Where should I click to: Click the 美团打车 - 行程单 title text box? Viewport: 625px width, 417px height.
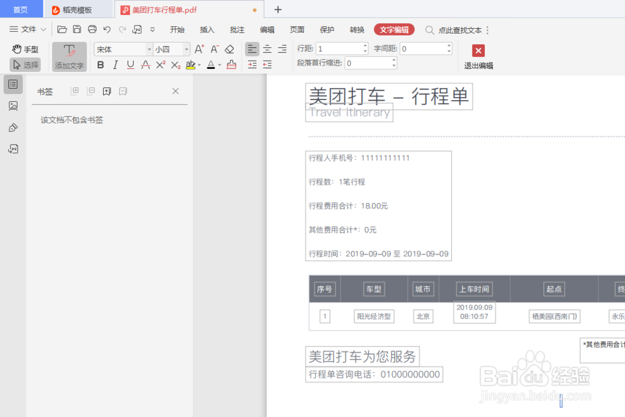[x=389, y=96]
